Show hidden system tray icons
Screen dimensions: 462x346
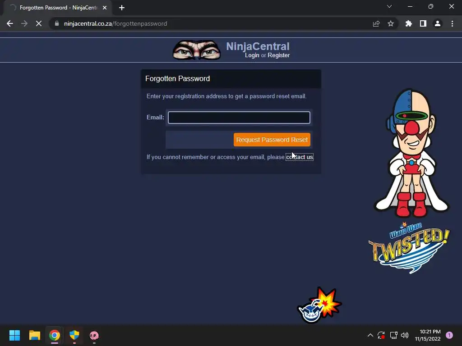click(370, 335)
